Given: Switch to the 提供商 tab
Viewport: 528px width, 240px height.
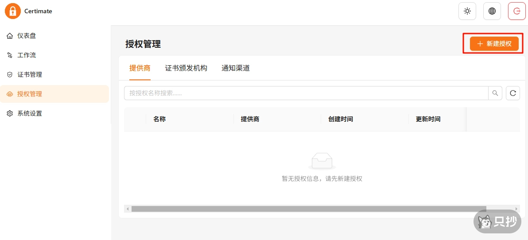Looking at the screenshot, I should [140, 68].
